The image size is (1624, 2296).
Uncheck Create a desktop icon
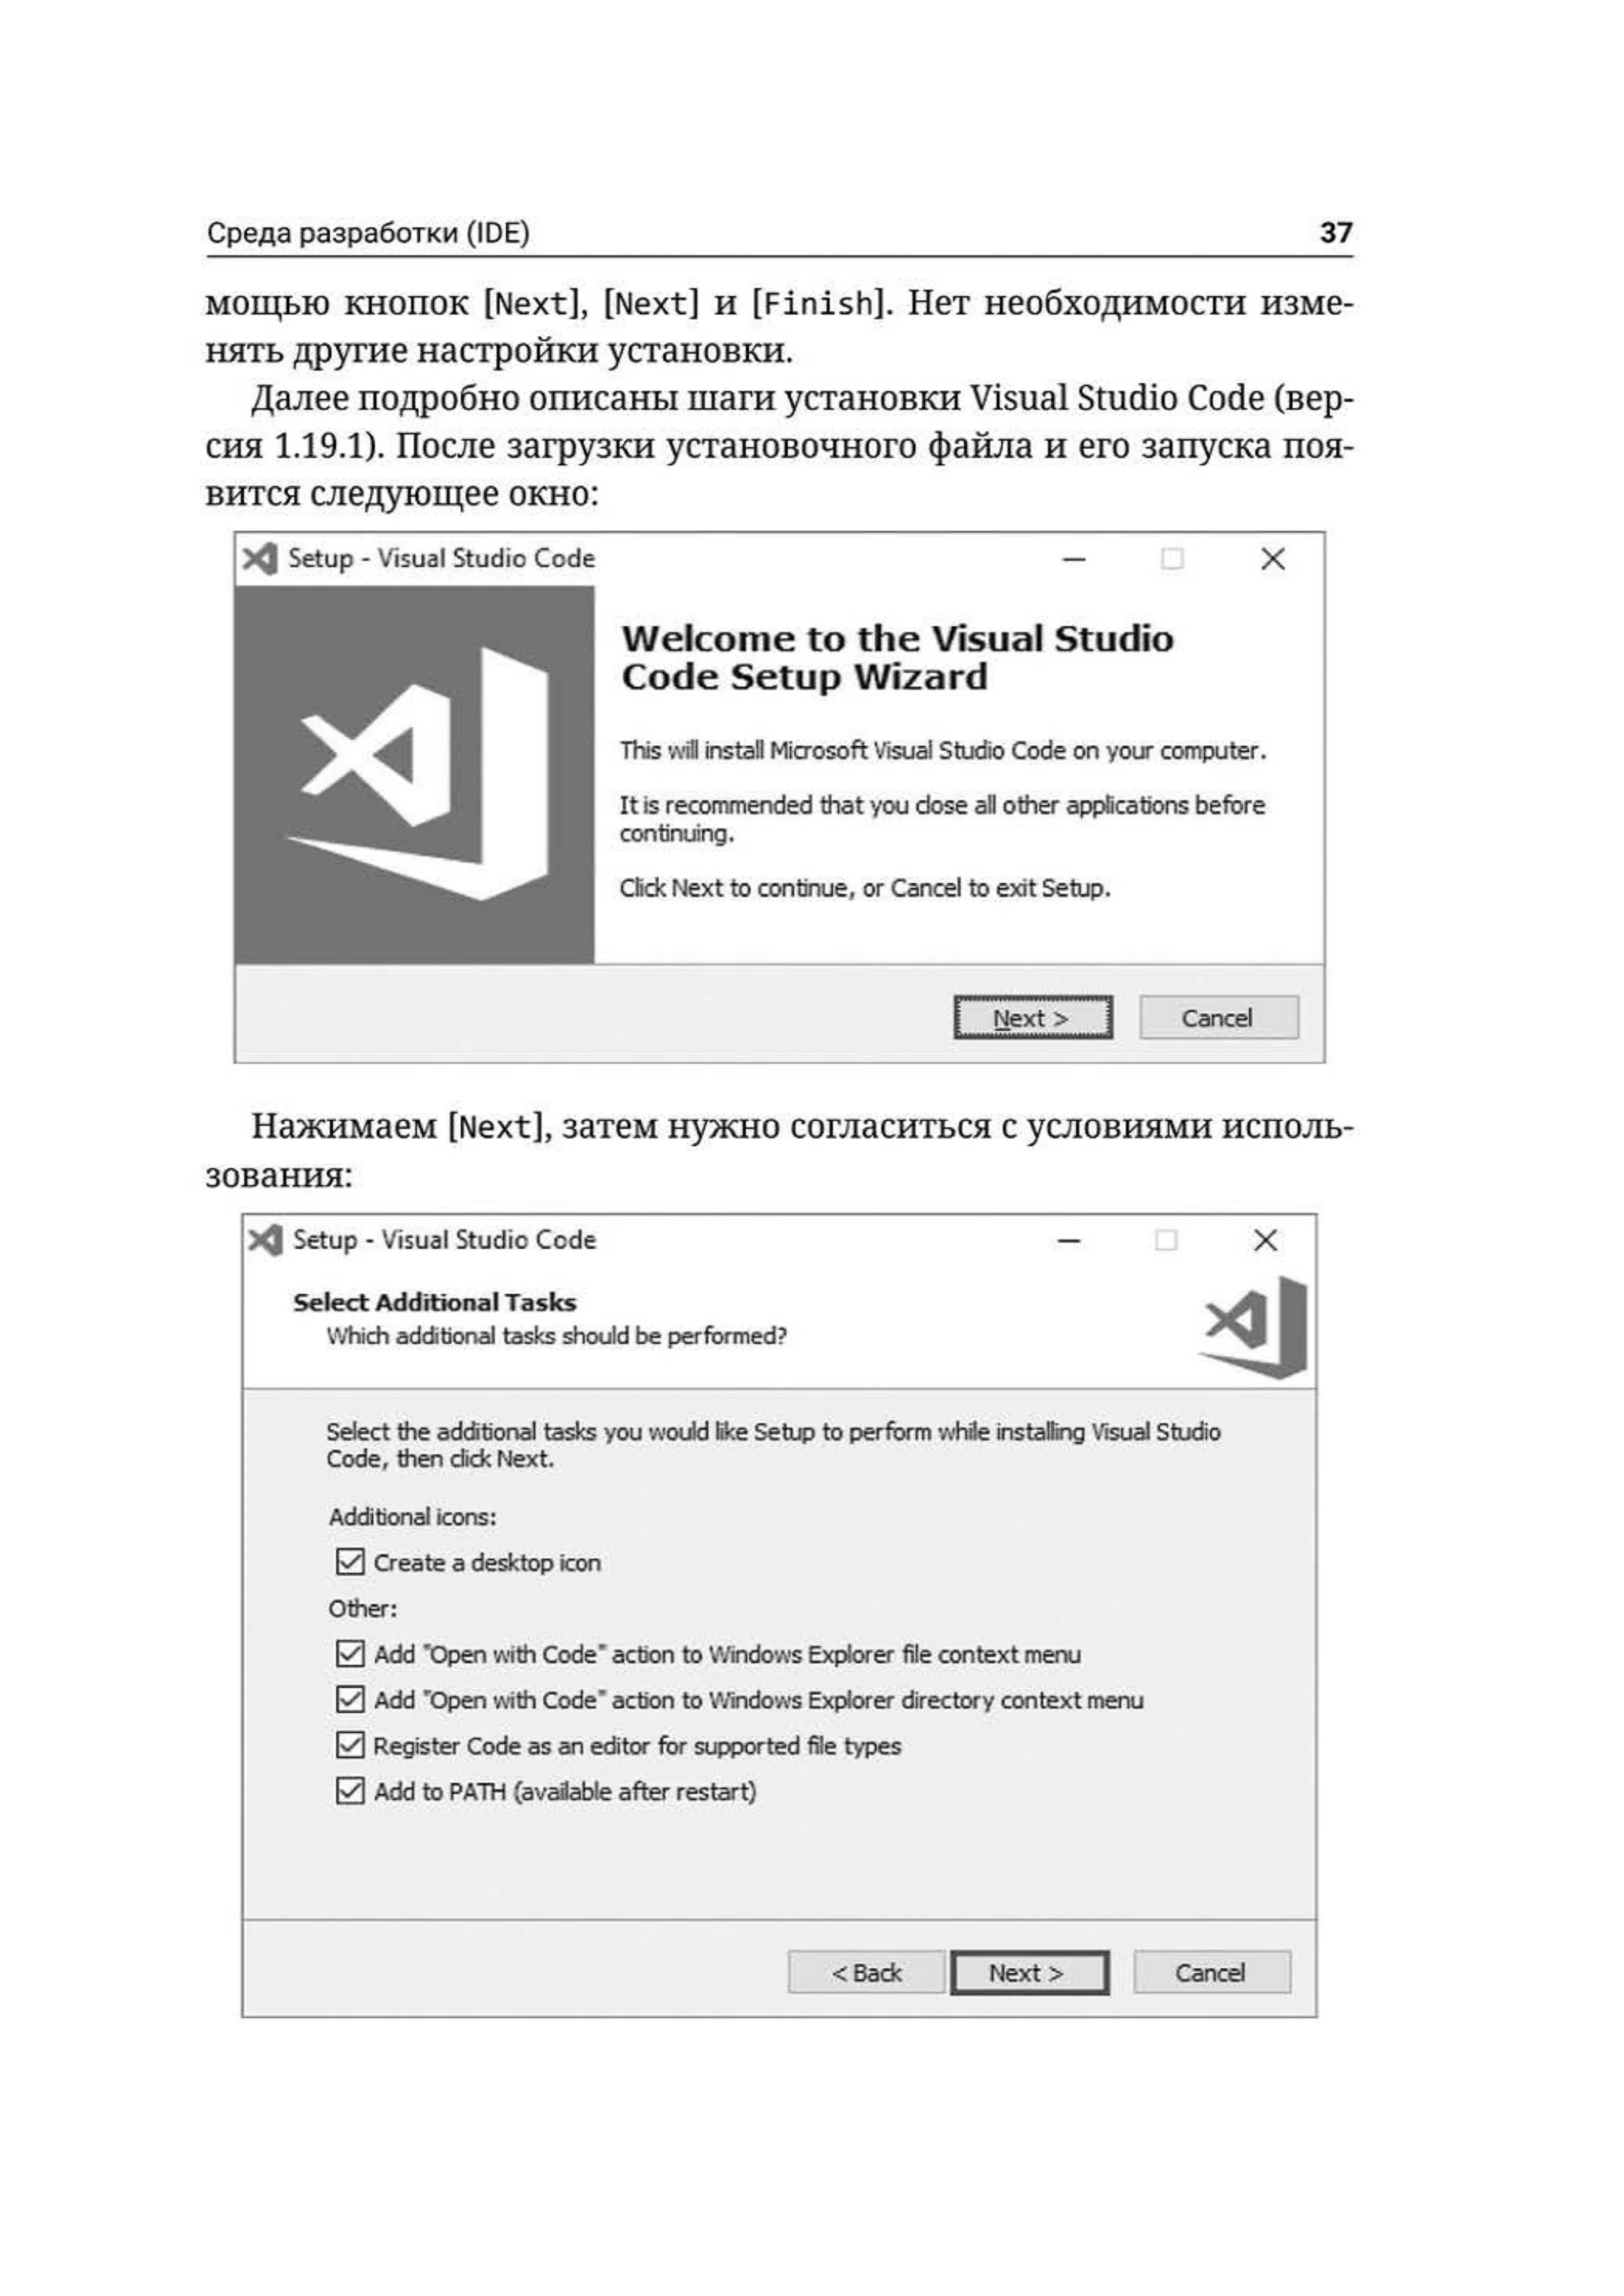click(350, 1561)
